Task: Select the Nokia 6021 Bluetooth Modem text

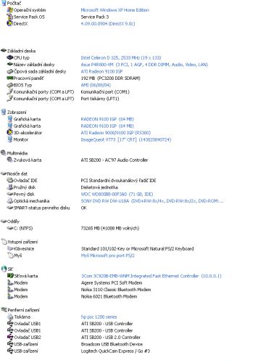Action: [x=109, y=296]
